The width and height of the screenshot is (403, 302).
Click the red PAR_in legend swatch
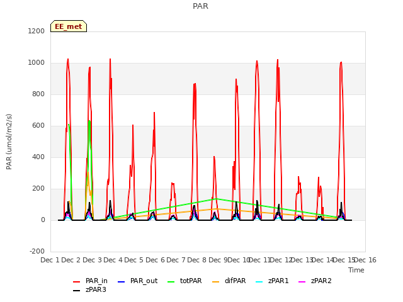tap(77, 282)
